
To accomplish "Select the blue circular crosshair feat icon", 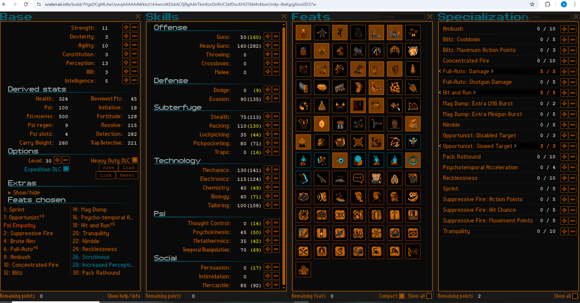I will (x=413, y=160).
